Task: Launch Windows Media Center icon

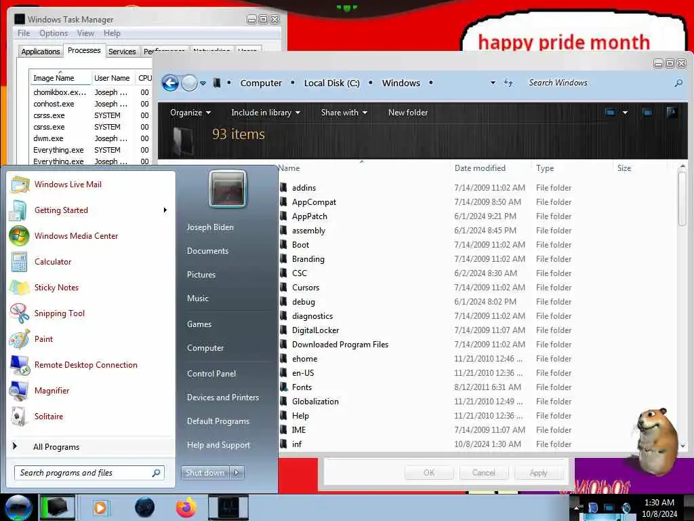Action: (19, 235)
